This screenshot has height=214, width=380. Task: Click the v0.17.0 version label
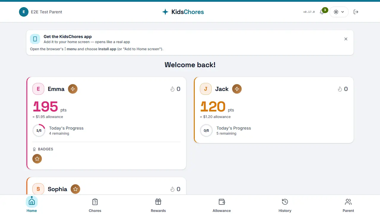click(309, 12)
